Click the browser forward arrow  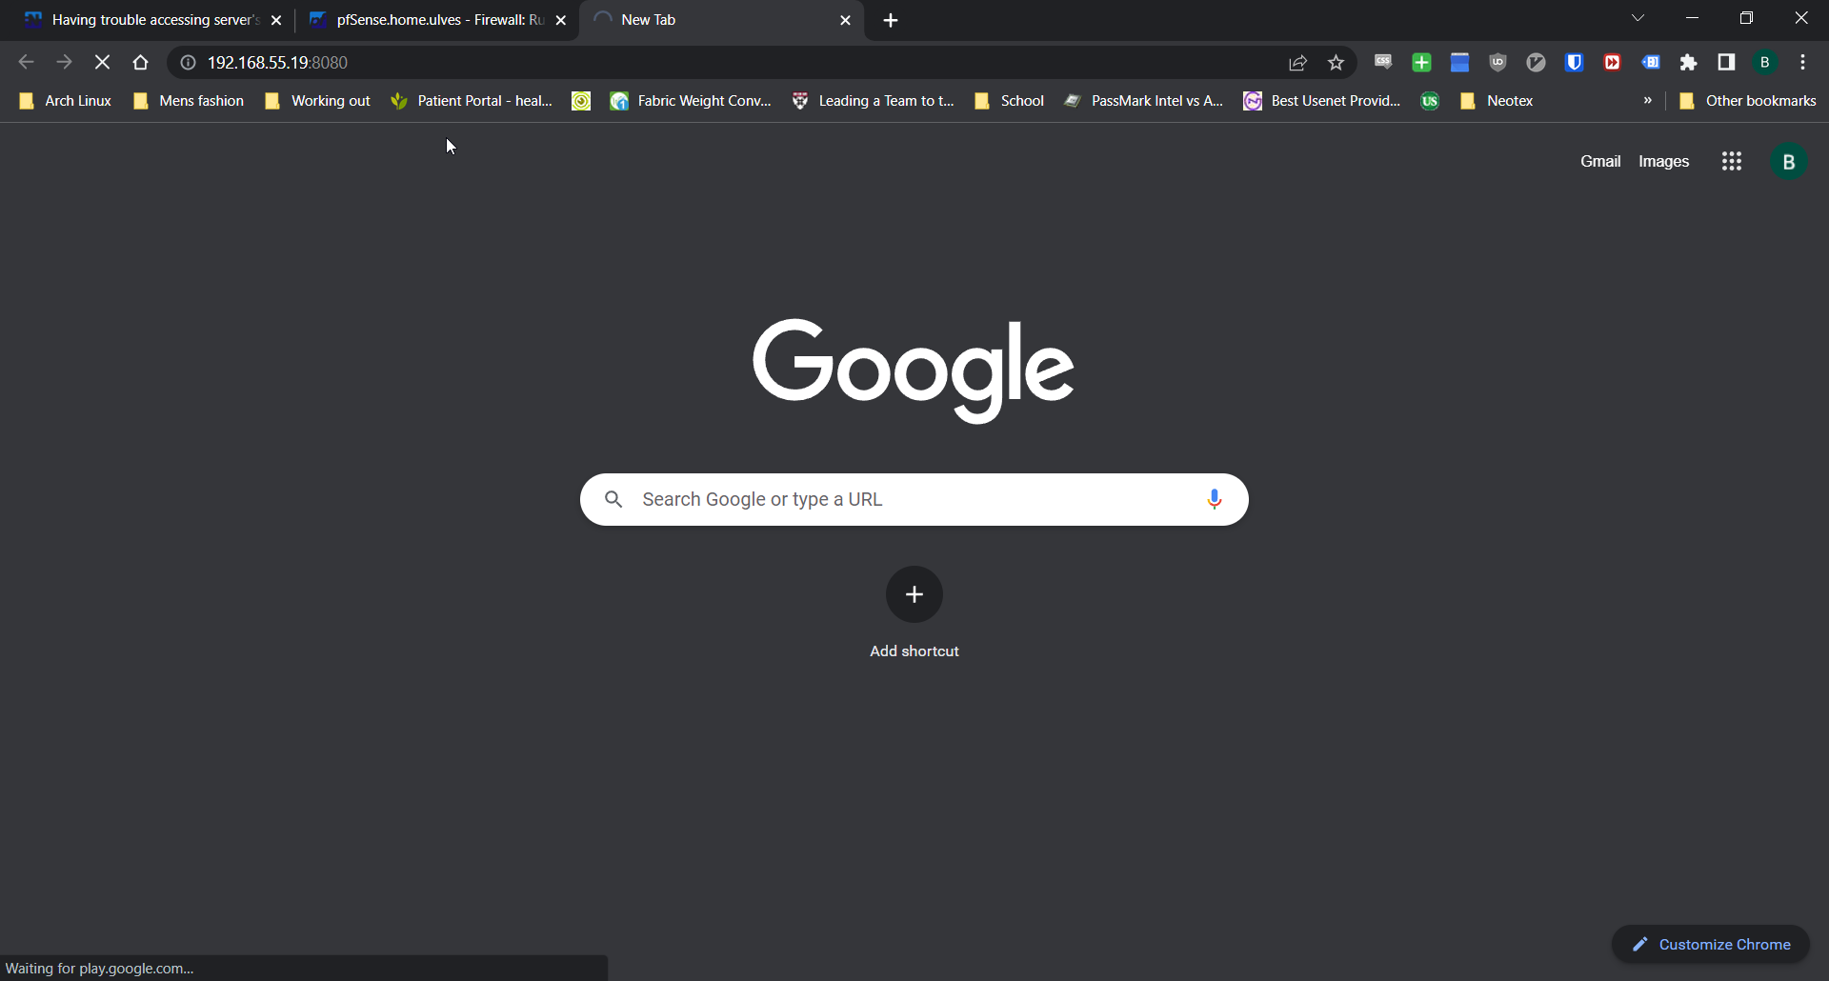[64, 63]
